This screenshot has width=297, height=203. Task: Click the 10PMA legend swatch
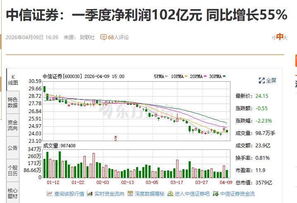coord(186,76)
